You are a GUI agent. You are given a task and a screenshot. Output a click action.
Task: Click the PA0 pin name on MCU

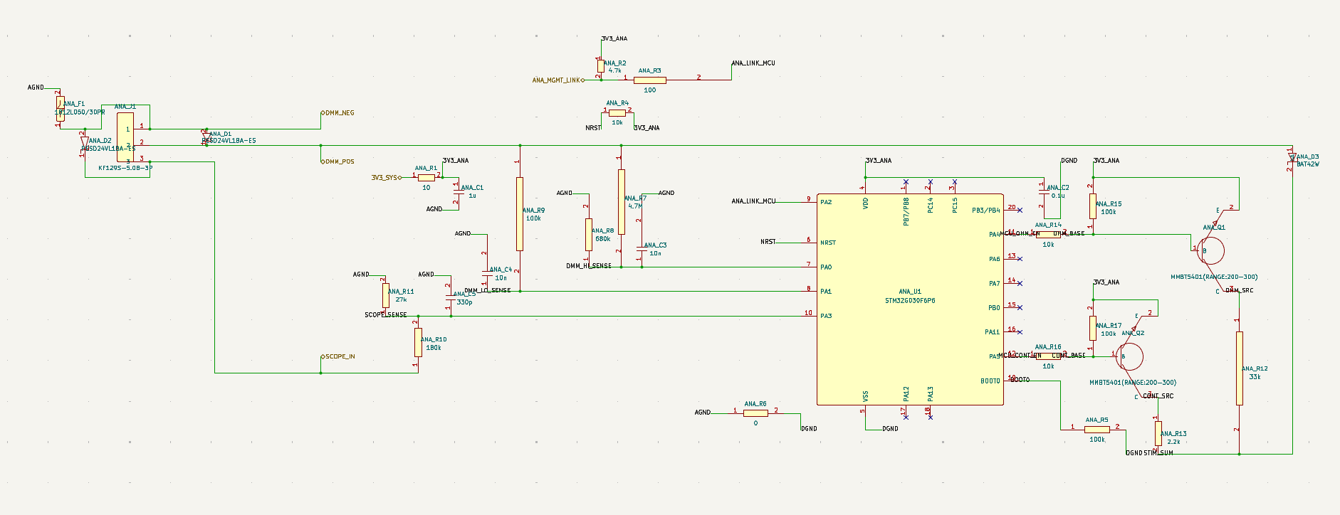[826, 267]
